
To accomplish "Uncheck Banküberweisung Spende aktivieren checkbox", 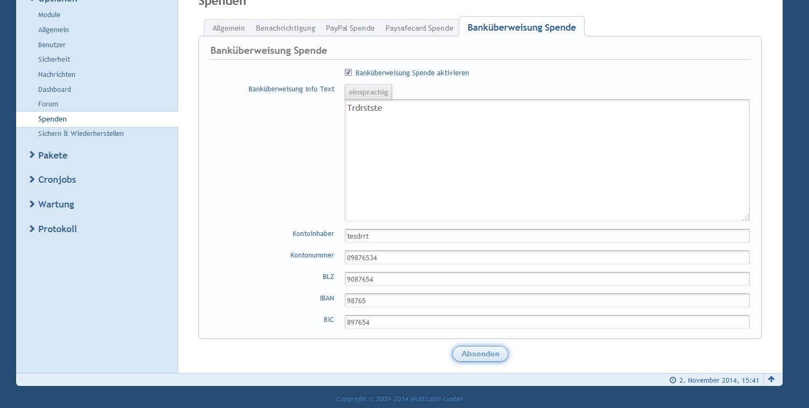I will pos(349,73).
